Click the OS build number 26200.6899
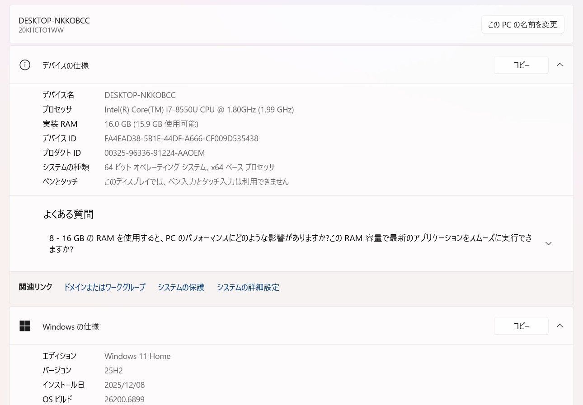This screenshot has height=405, width=583. coord(124,399)
